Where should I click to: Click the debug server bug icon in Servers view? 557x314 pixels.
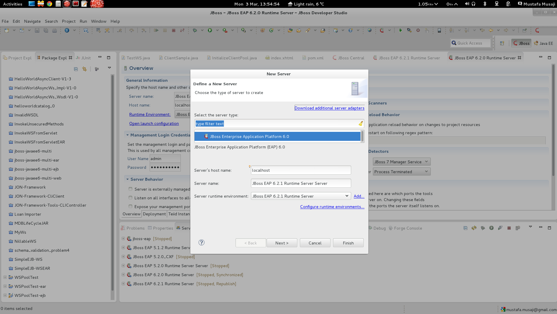483,228
